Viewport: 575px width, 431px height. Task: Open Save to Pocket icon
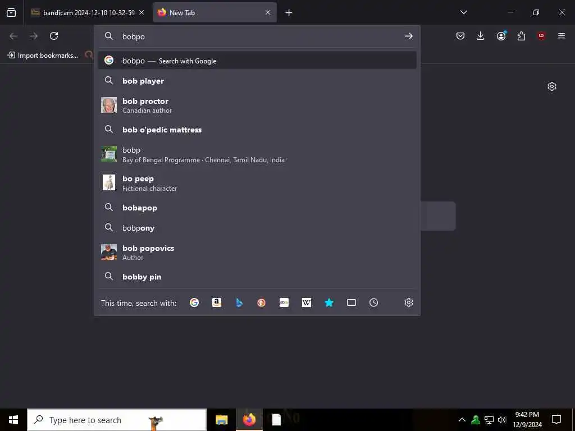pos(460,36)
